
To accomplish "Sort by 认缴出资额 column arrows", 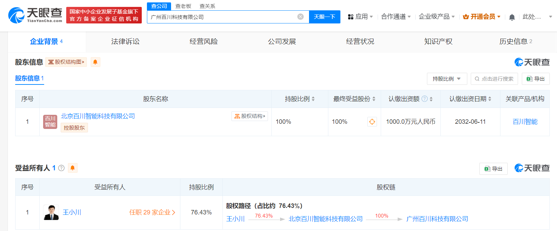I will point(431,99).
